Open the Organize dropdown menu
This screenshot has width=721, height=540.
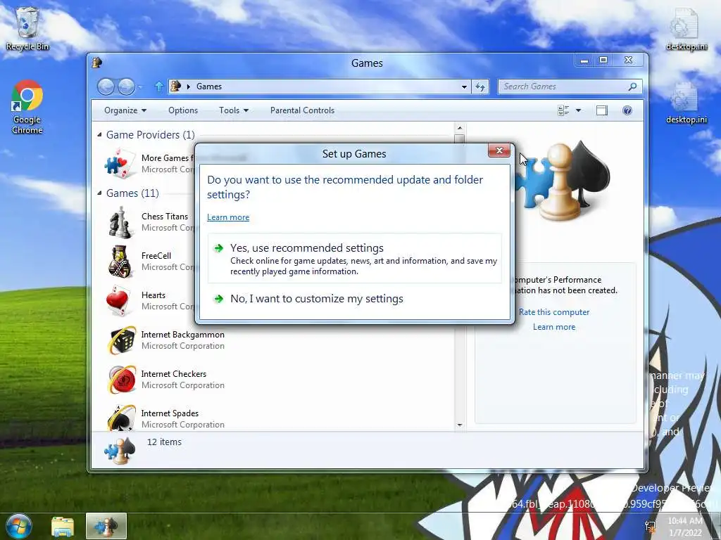(x=125, y=110)
